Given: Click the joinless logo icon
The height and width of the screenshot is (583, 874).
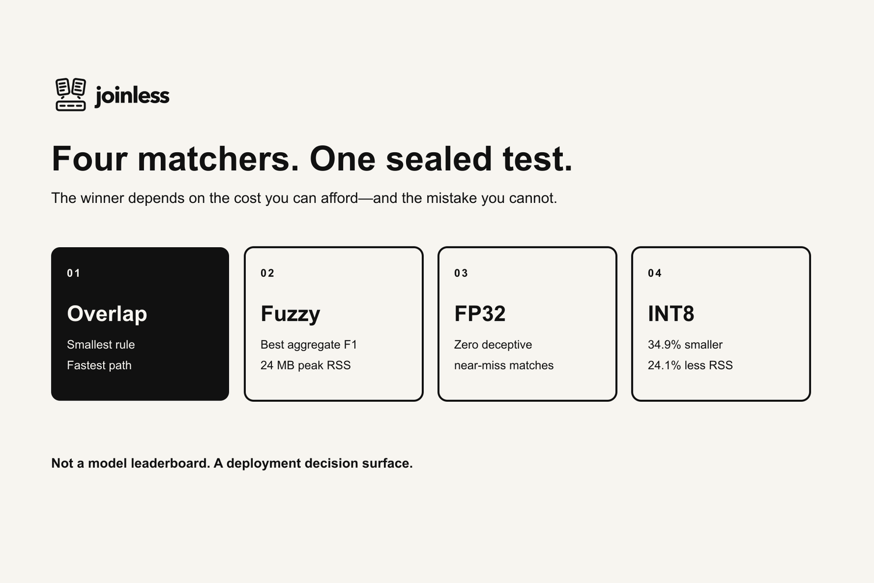Looking at the screenshot, I should pos(71,94).
